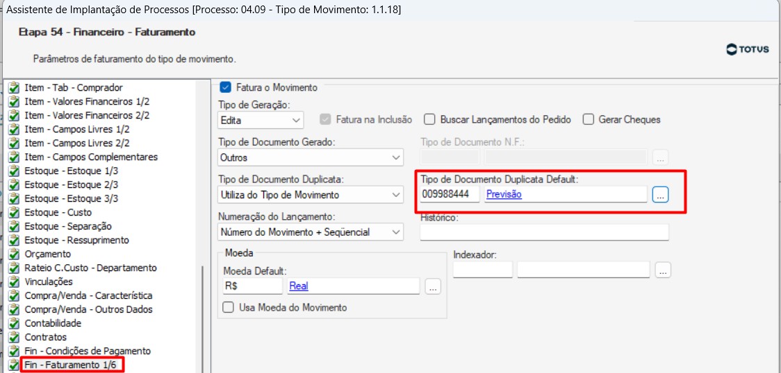The image size is (781, 373).
Task: Open lookup button next to Indexador
Action: tap(663, 270)
